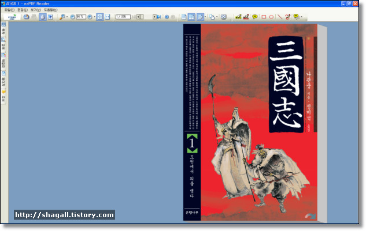
Task: Select the red rectangle drawing tool
Action: pyautogui.click(x=264, y=17)
